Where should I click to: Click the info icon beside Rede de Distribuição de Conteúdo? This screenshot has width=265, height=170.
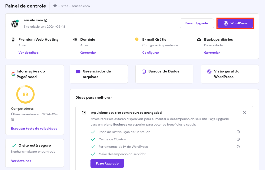(238, 132)
